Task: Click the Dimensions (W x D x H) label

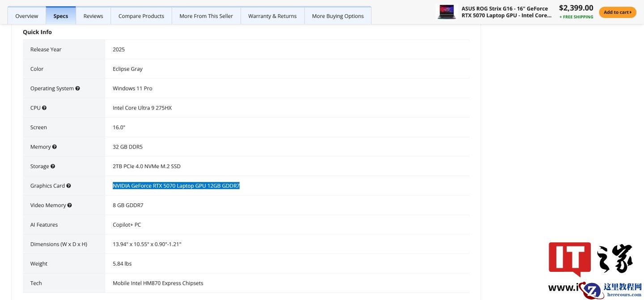Action: tap(59, 244)
